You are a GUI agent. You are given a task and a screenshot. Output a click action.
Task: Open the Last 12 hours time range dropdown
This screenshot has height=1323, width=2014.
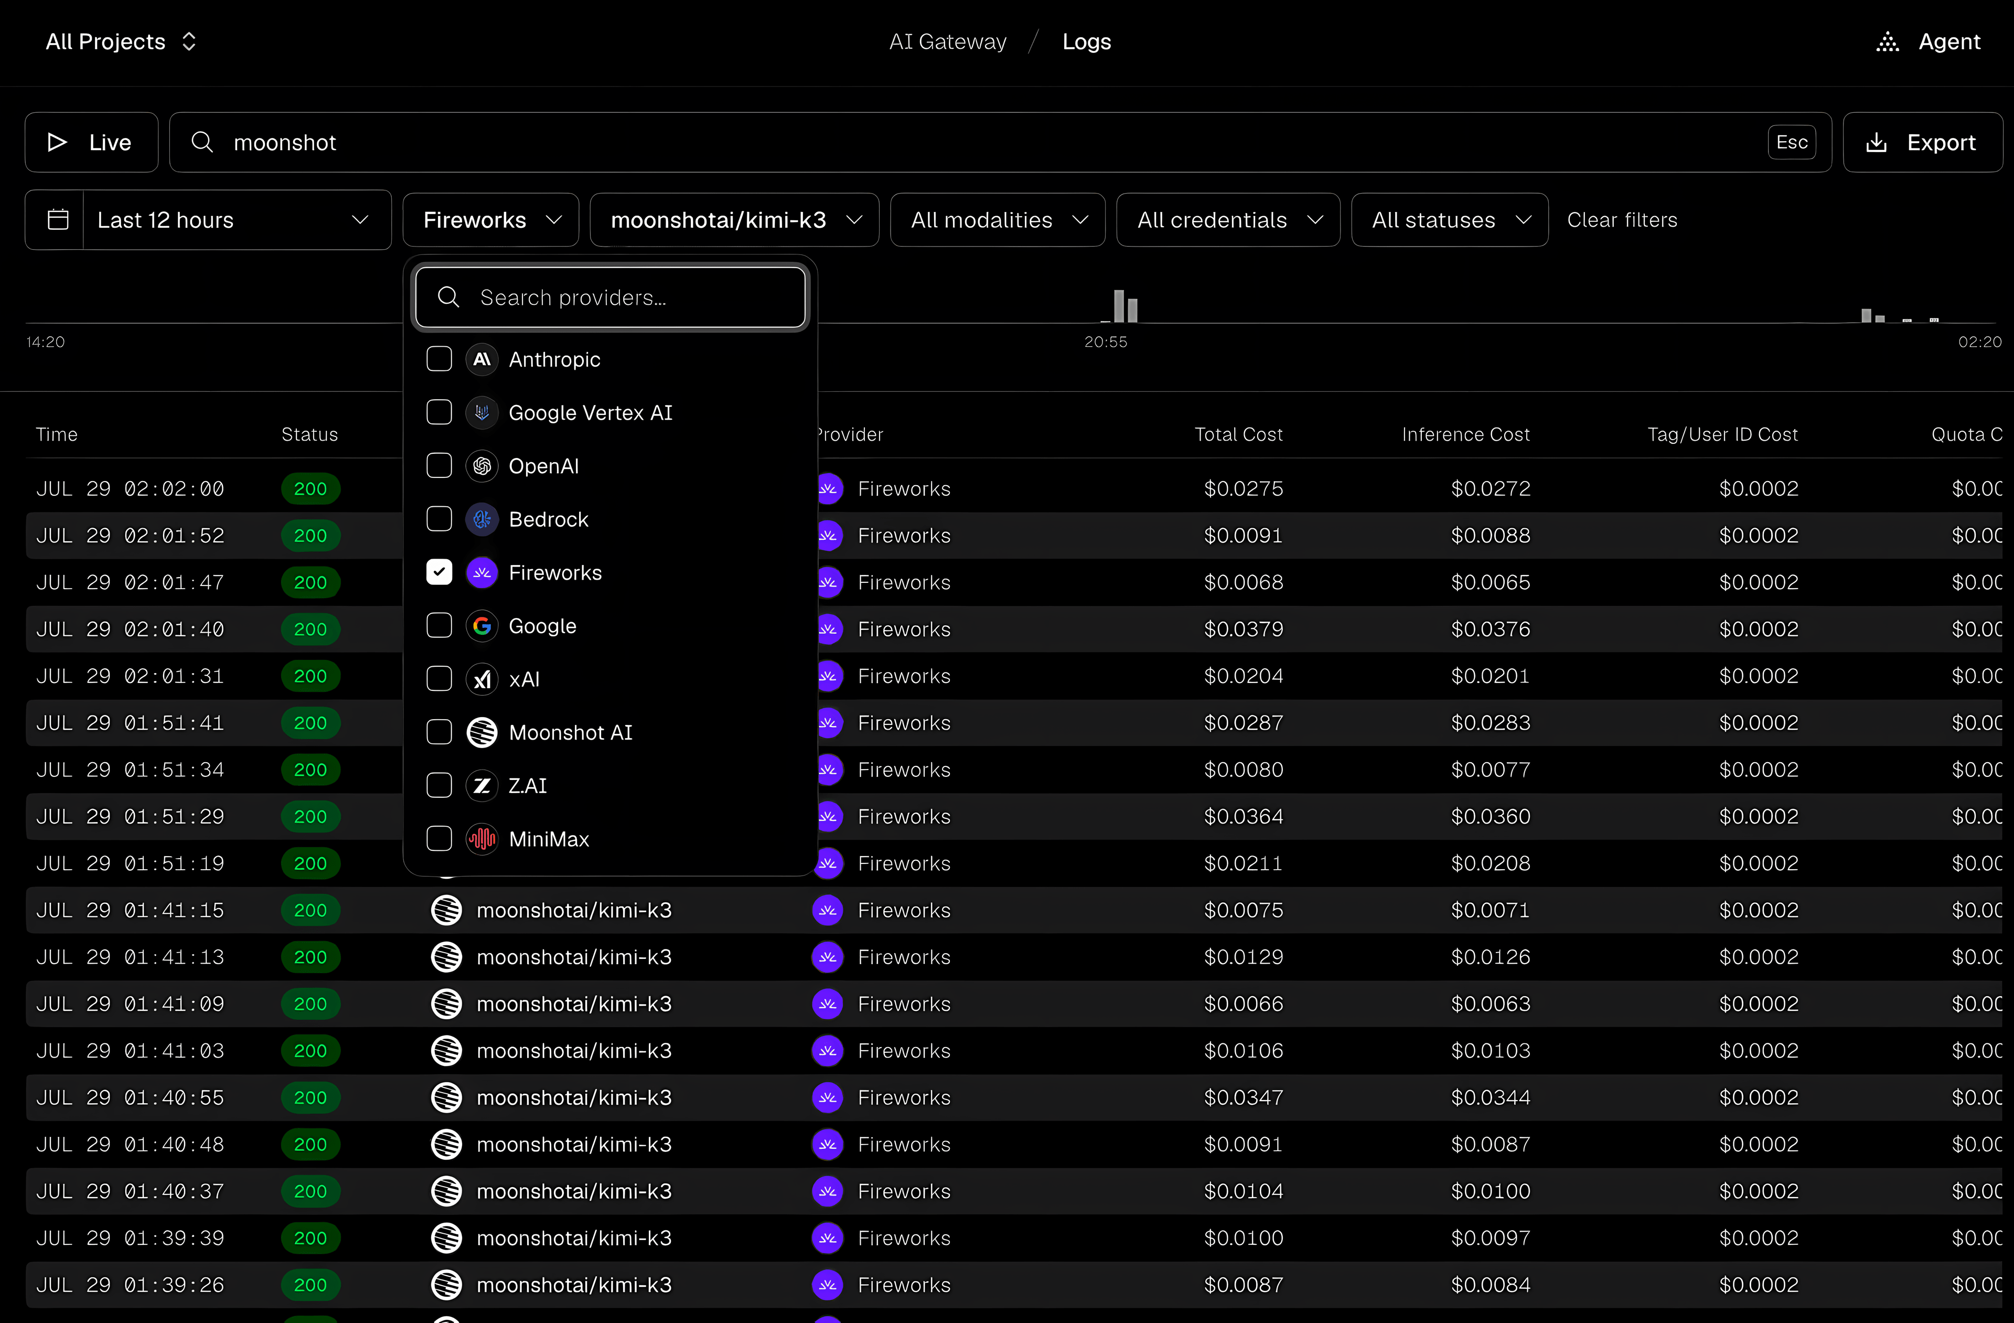[237, 220]
